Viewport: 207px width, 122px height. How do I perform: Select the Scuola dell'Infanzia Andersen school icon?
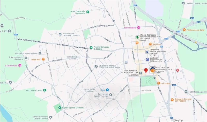(96, 66)
